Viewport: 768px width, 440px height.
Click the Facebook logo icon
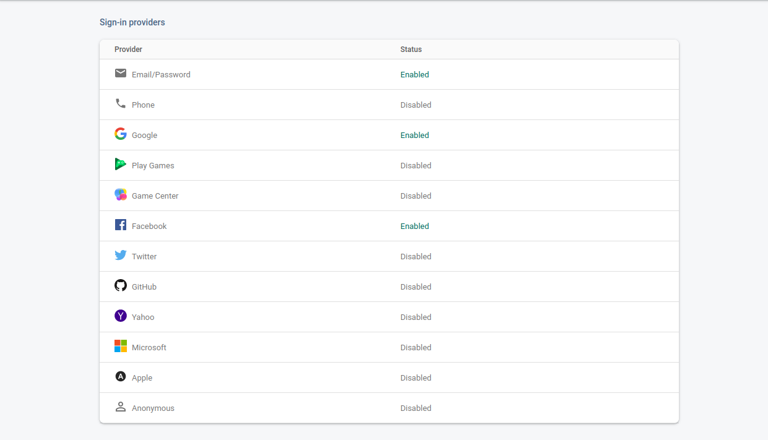point(121,225)
